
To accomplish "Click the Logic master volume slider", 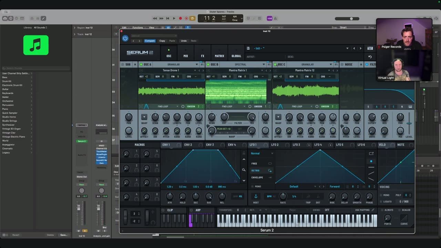I will click(x=347, y=19).
